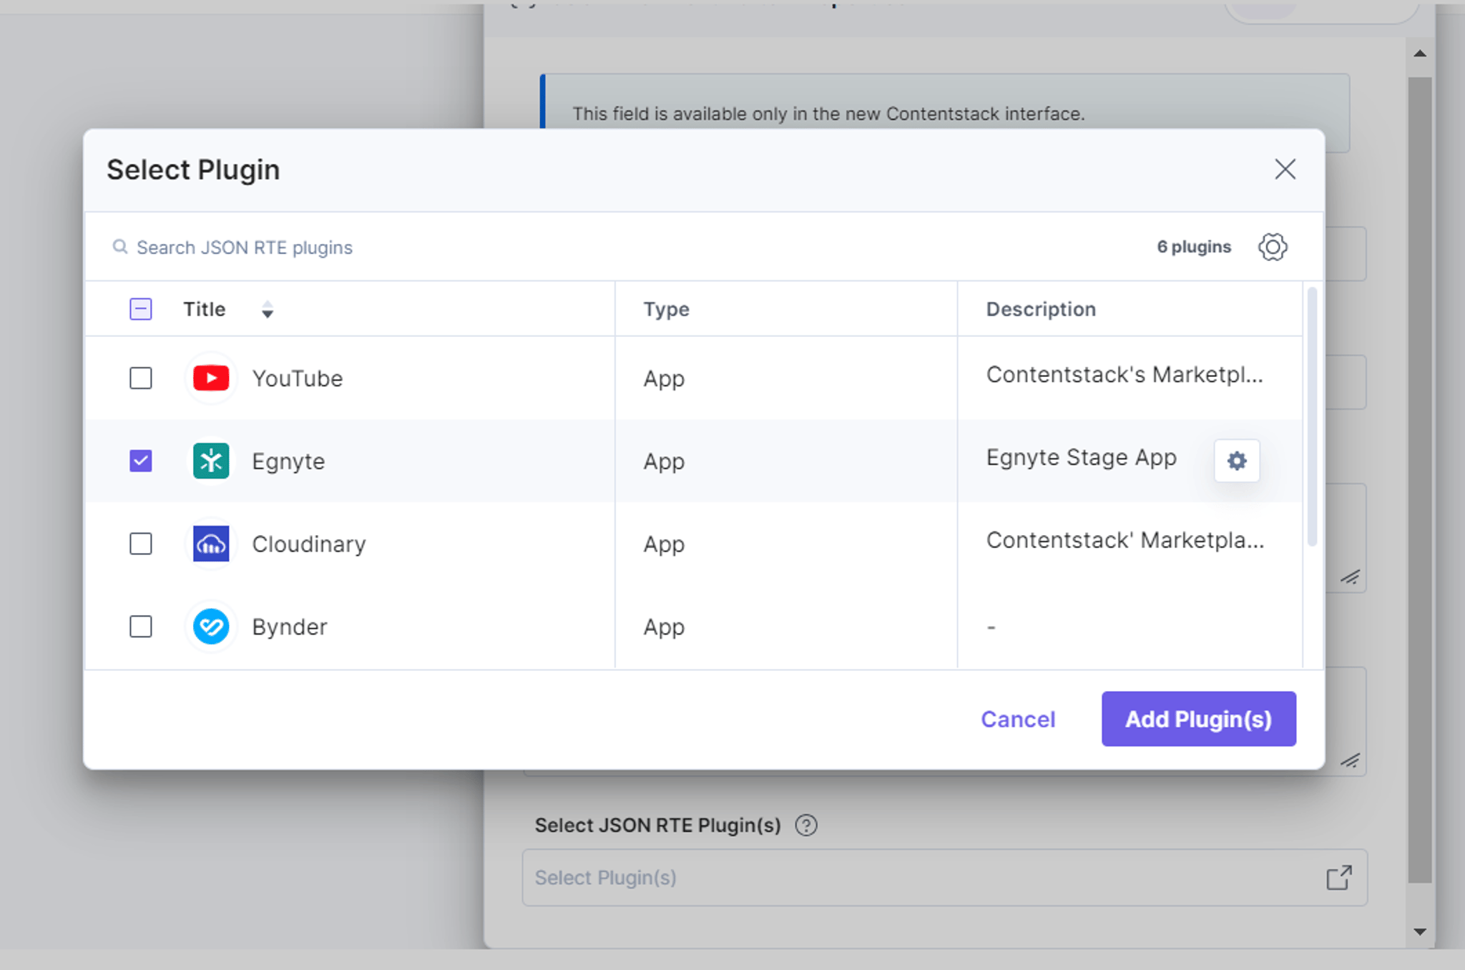The image size is (1465, 970).
Task: Click the Egnyte plugin logo
Action: 211,461
